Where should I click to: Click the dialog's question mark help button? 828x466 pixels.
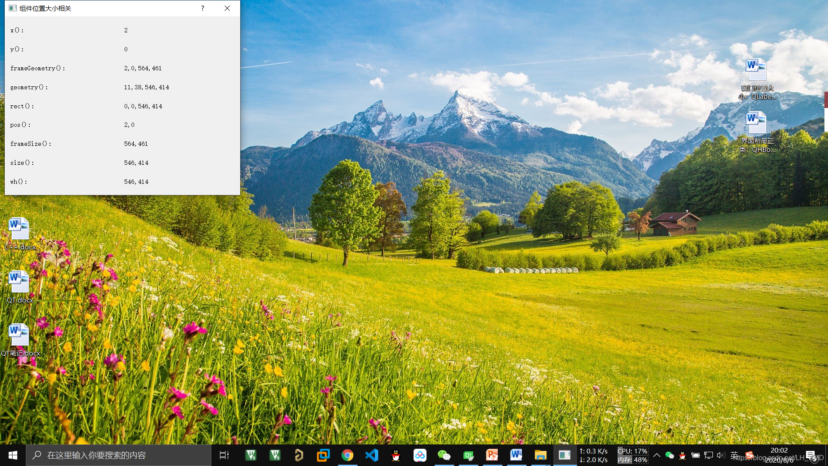click(x=202, y=8)
